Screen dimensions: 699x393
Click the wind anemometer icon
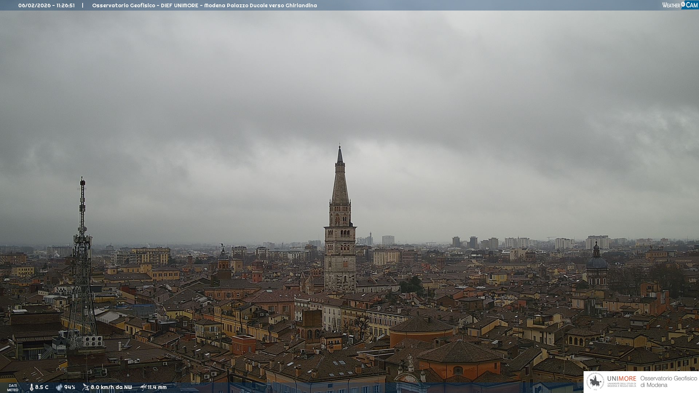pyautogui.click(x=86, y=387)
